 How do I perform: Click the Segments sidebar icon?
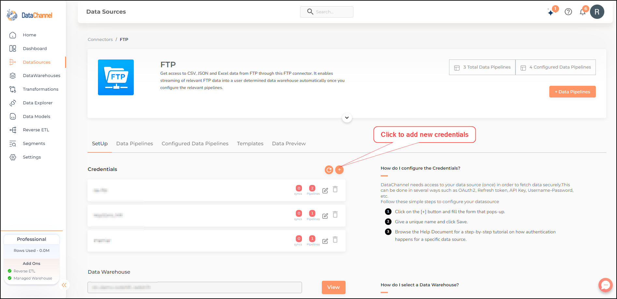coord(13,144)
